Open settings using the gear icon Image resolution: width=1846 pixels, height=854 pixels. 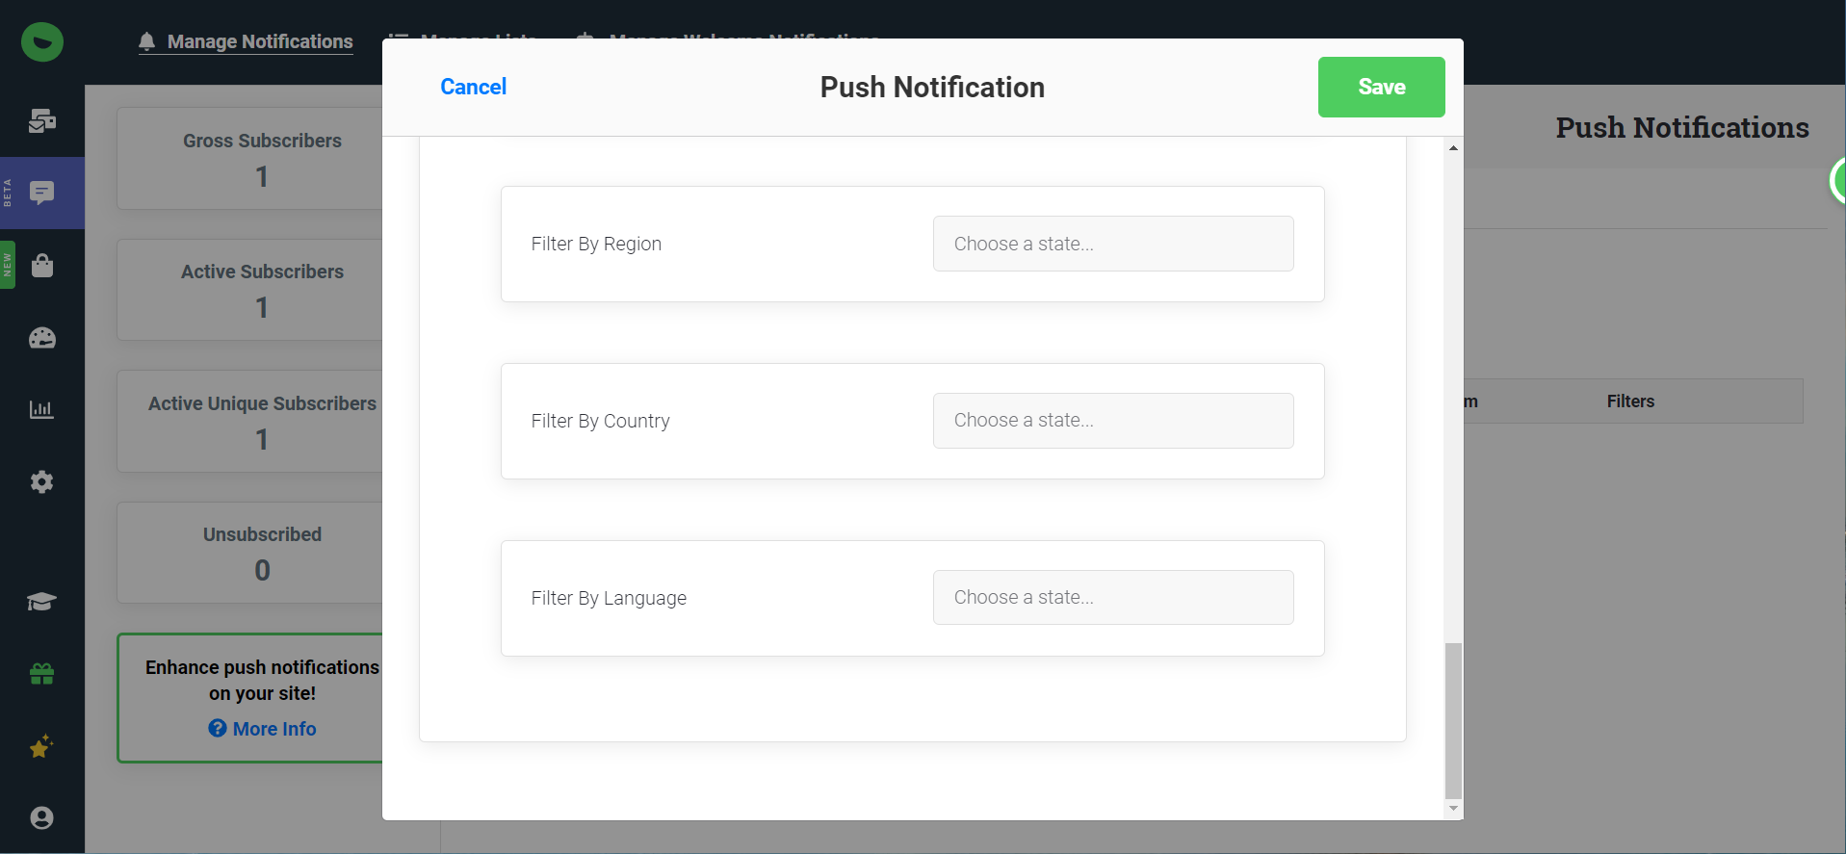41,481
